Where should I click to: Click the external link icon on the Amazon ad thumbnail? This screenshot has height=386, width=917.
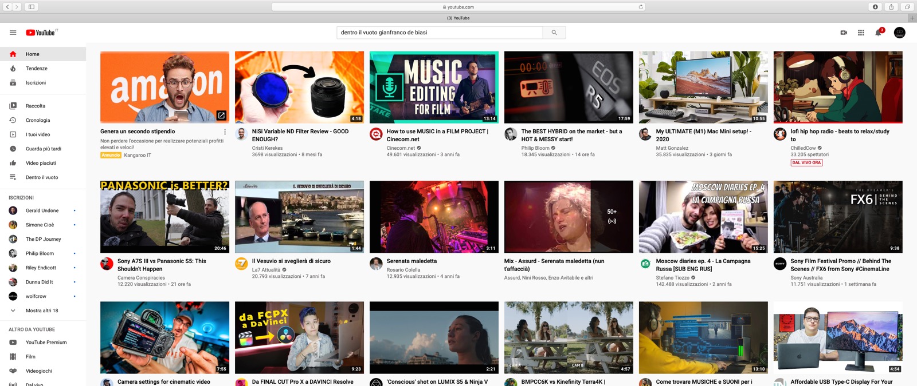tap(221, 116)
